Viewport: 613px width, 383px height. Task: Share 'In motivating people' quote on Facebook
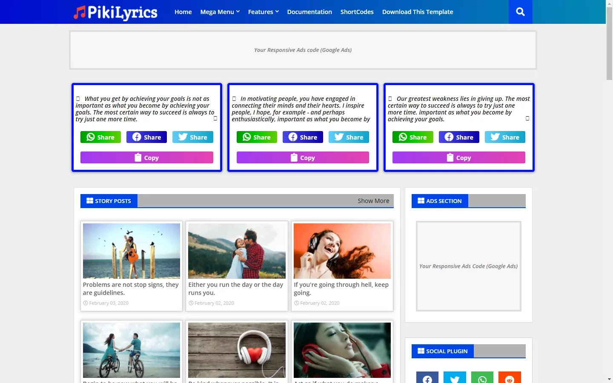pos(303,137)
